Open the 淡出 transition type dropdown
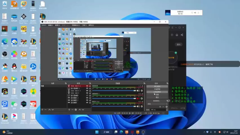This screenshot has width=240, height=135. (x=157, y=104)
